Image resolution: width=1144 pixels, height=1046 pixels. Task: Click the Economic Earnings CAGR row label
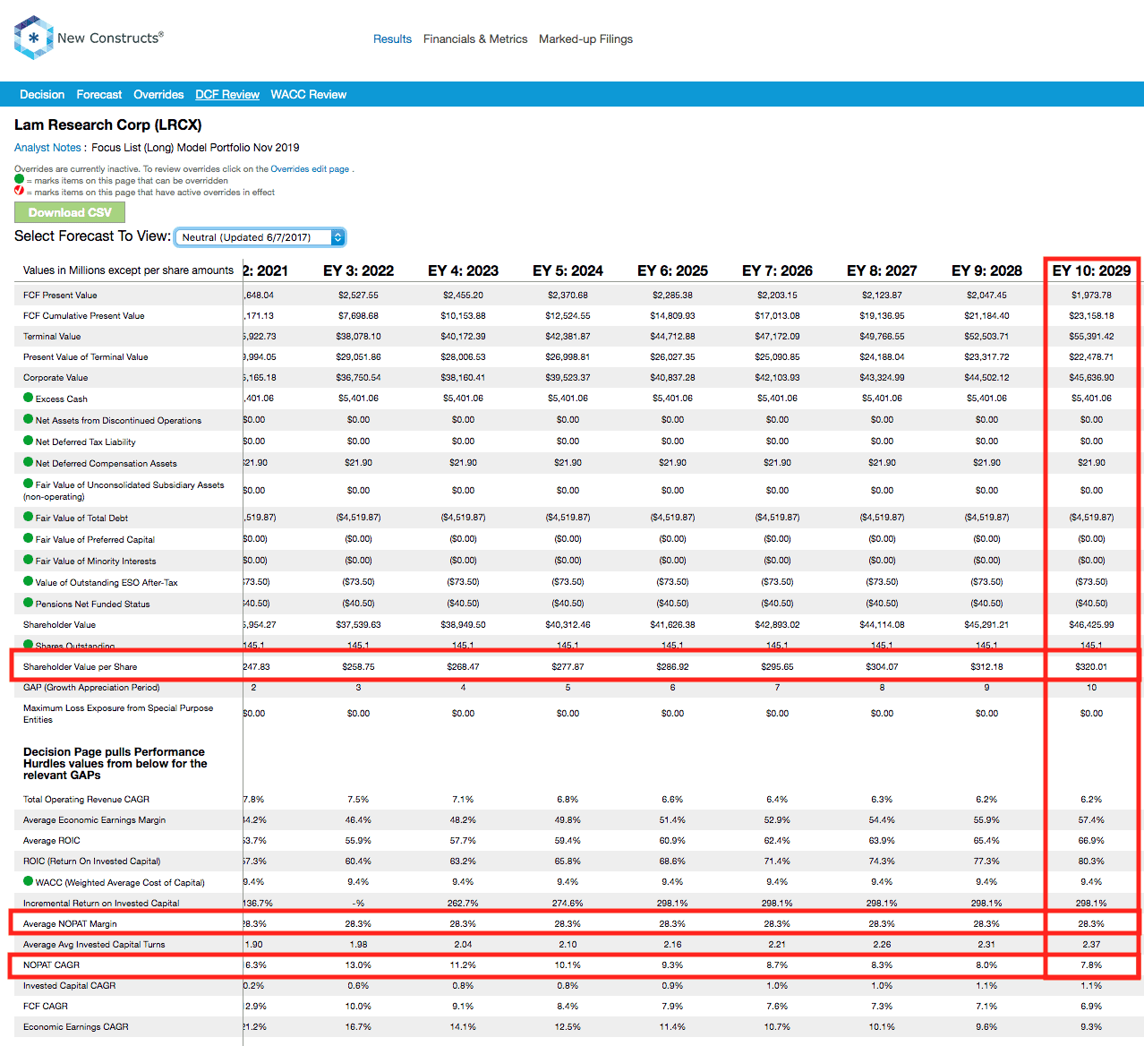[x=76, y=1026]
